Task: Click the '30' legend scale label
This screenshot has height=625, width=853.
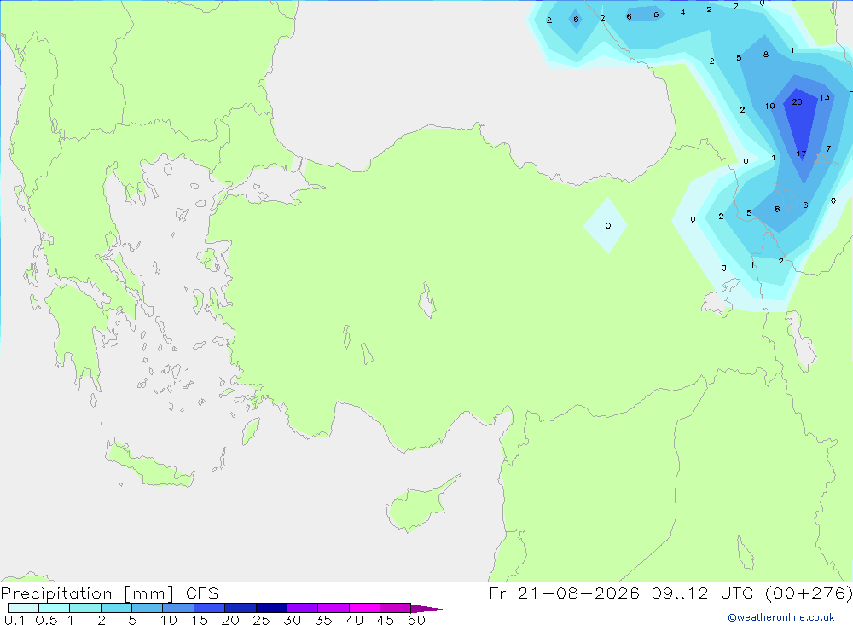Action: tap(292, 620)
